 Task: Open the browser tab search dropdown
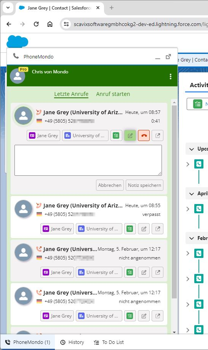pyautogui.click(x=8, y=8)
